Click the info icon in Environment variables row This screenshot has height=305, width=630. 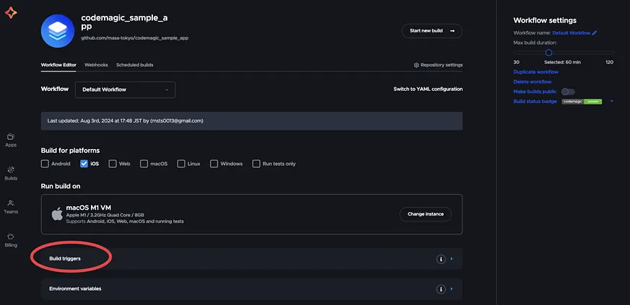click(x=441, y=289)
